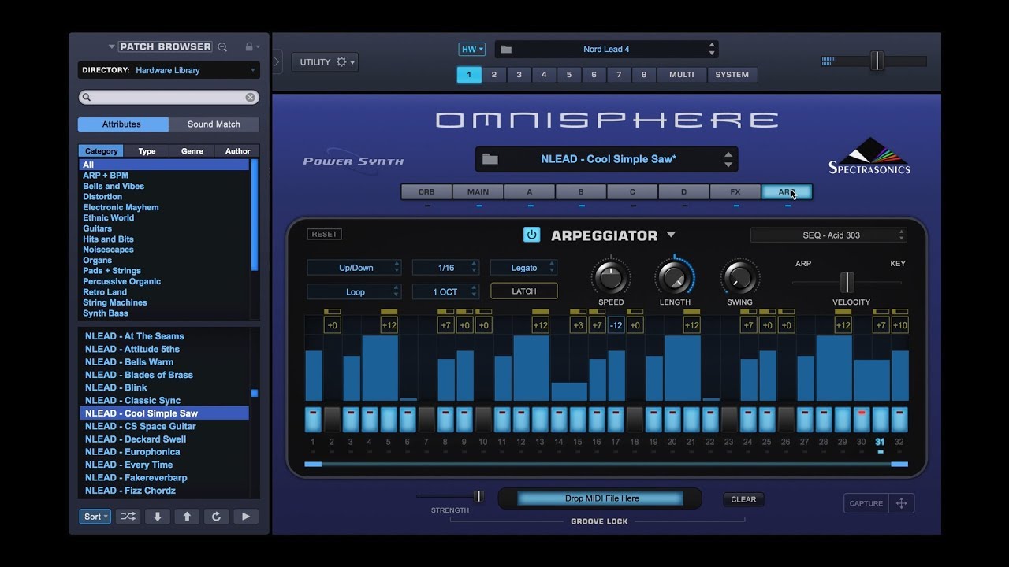Step to previous patch with up arrow
The height and width of the screenshot is (567, 1009).
click(187, 517)
